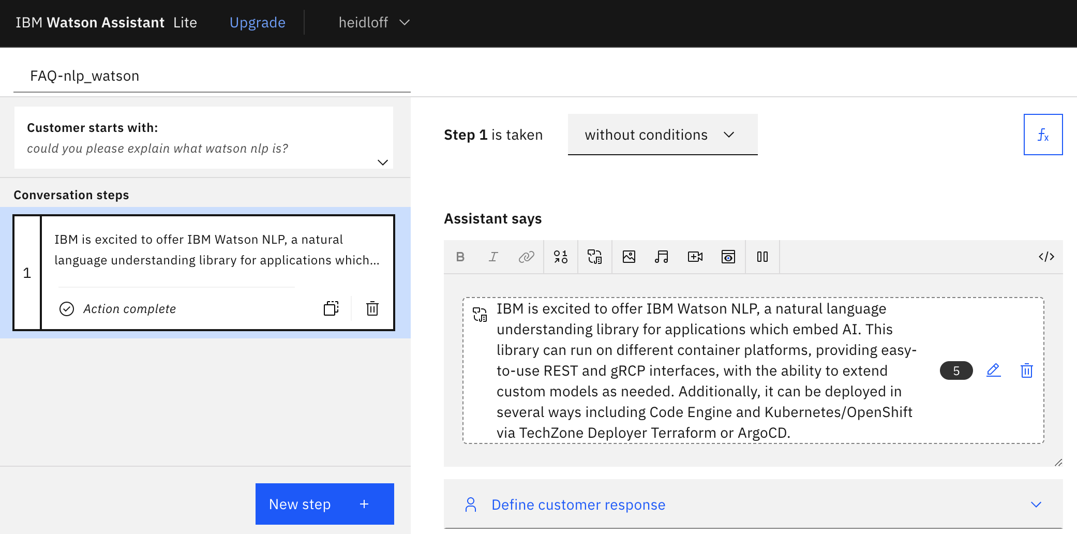Switch to the JSON code editor

click(1046, 257)
